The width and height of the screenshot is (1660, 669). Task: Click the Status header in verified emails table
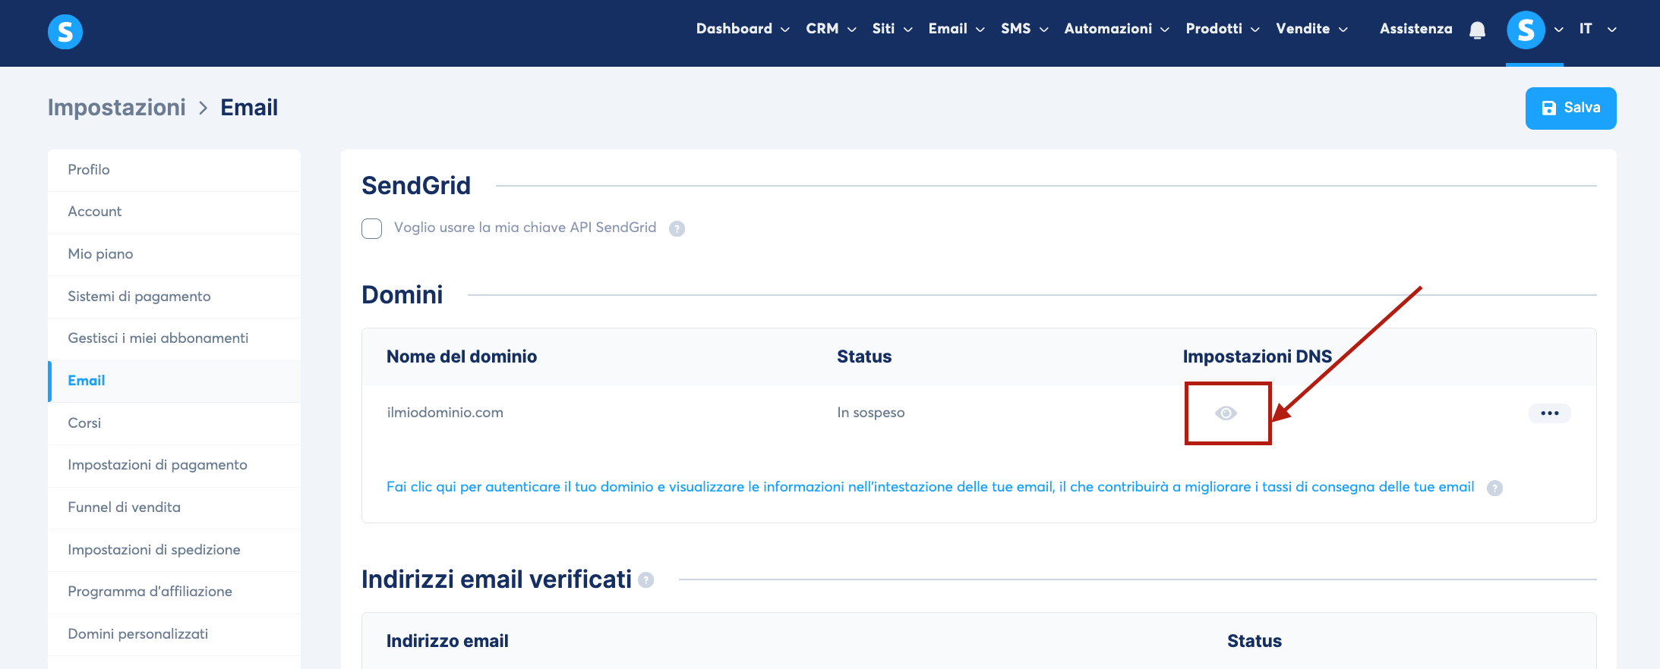[1254, 641]
